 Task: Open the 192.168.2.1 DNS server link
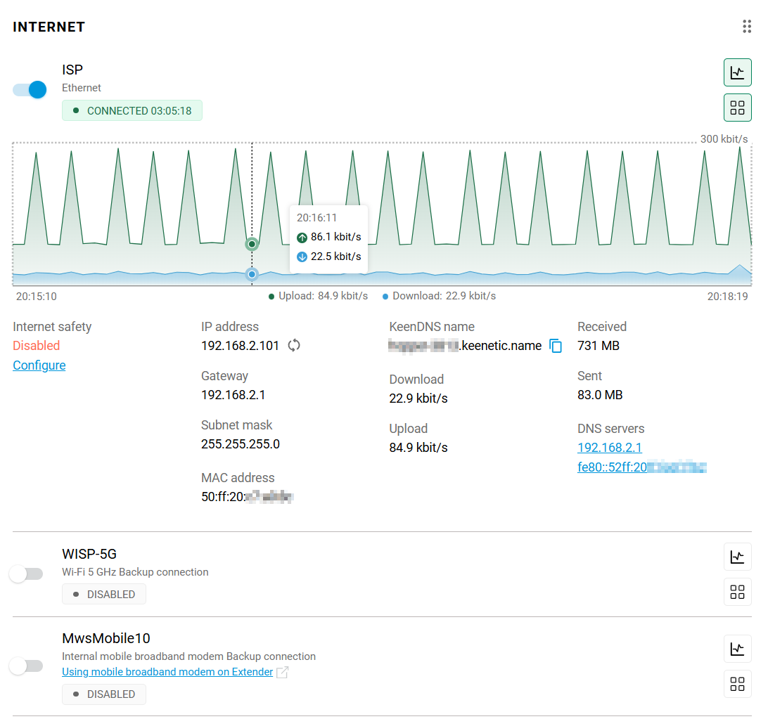[609, 448]
